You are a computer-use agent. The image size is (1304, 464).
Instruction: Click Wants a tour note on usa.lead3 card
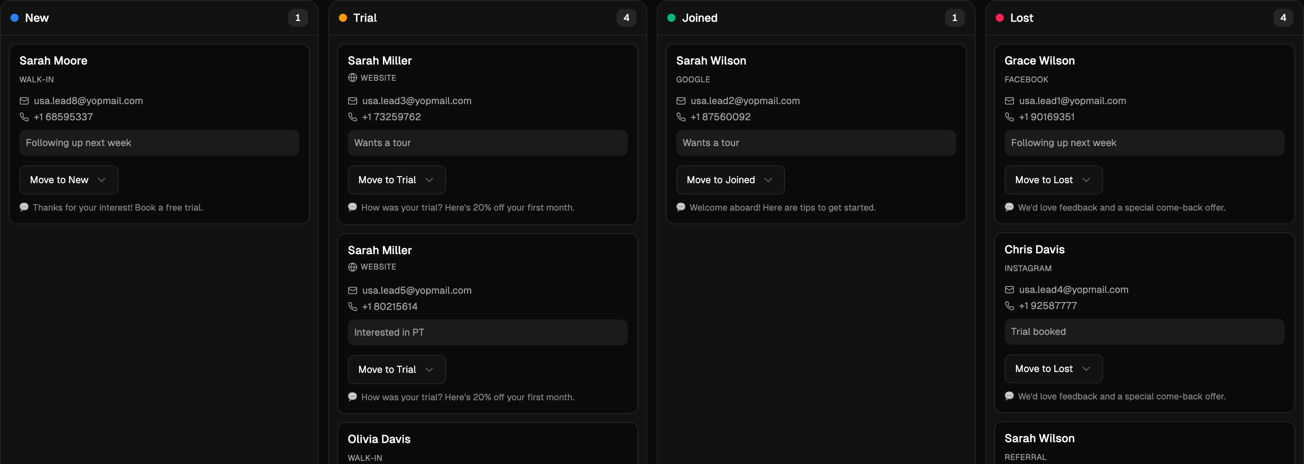coord(487,143)
